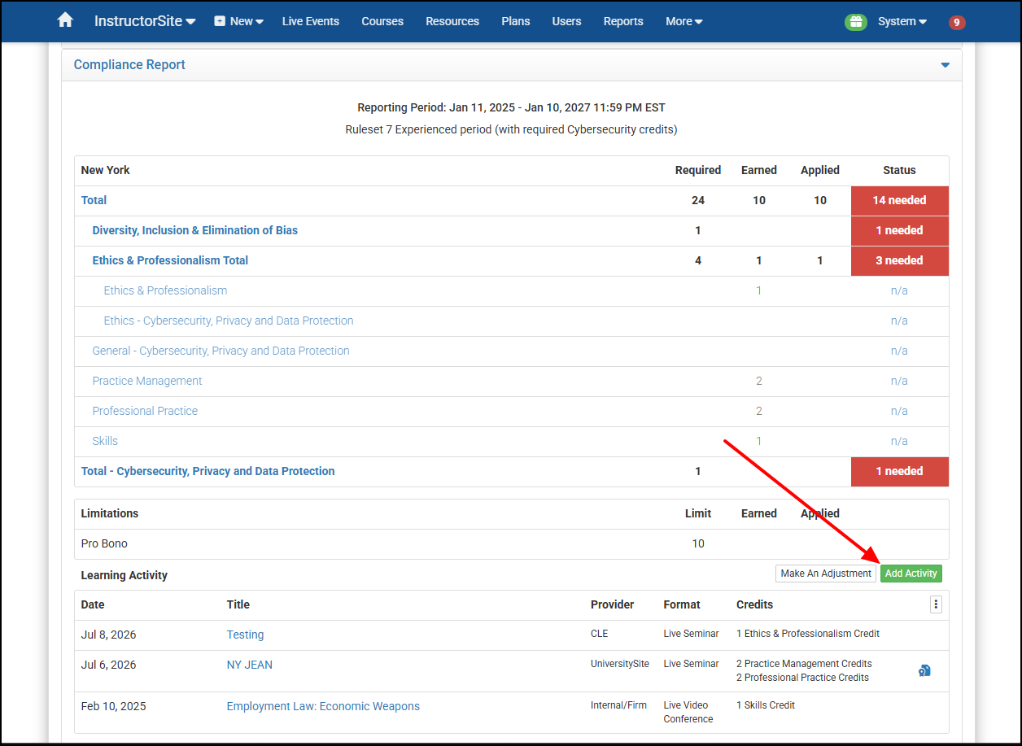Open Total - Cybersecurity, Privacy and Data Protection

click(x=207, y=471)
